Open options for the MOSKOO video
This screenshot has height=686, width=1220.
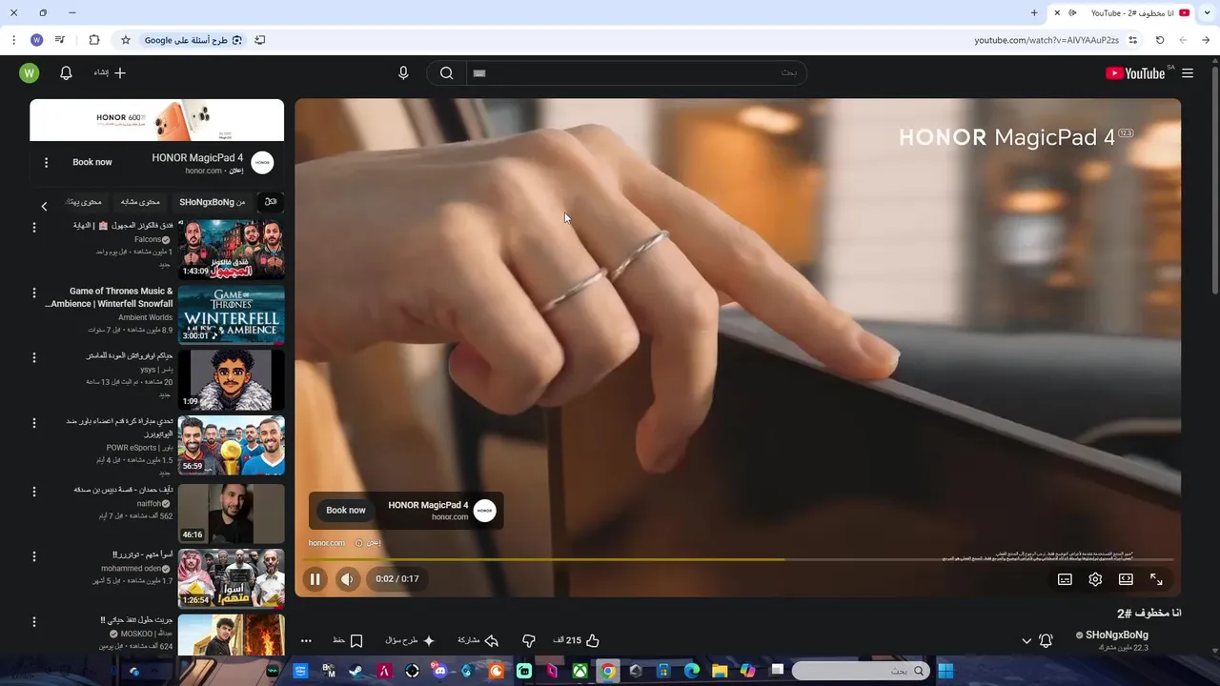[34, 621]
